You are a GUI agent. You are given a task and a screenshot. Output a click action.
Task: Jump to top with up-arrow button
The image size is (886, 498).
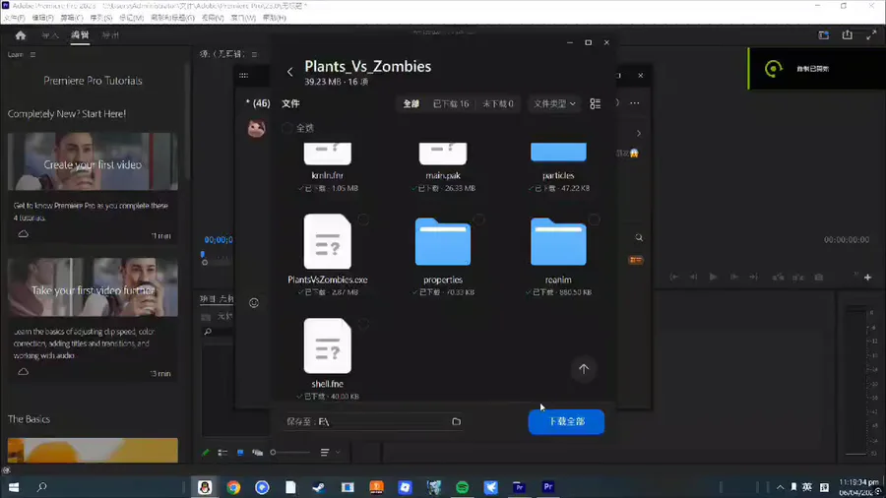(x=584, y=369)
